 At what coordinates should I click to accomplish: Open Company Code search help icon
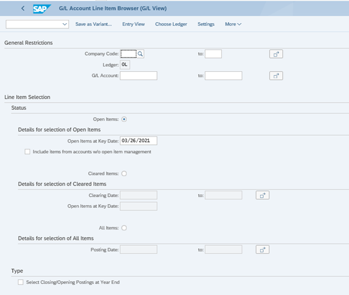pyautogui.click(x=140, y=54)
